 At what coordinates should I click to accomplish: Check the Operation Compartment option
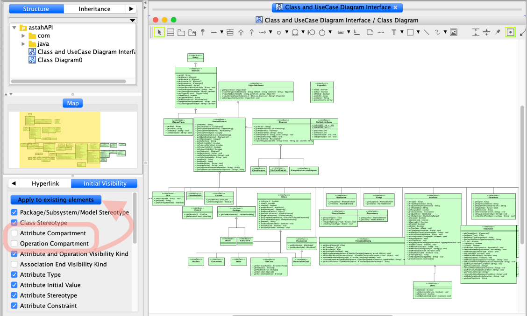point(14,243)
